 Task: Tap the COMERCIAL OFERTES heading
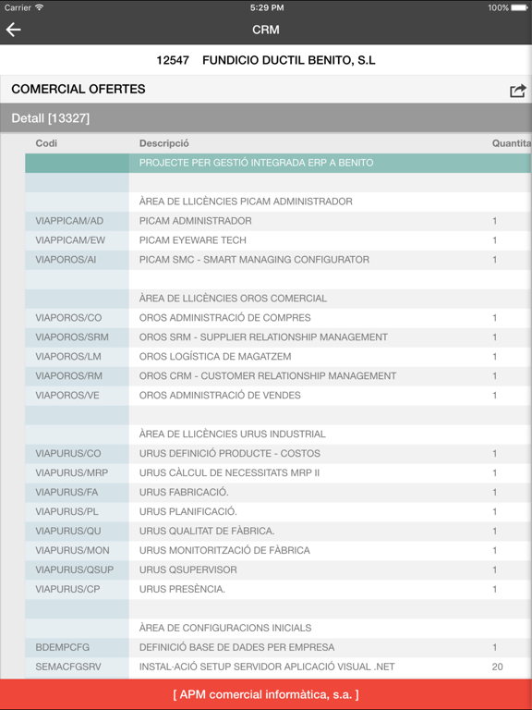[79, 89]
